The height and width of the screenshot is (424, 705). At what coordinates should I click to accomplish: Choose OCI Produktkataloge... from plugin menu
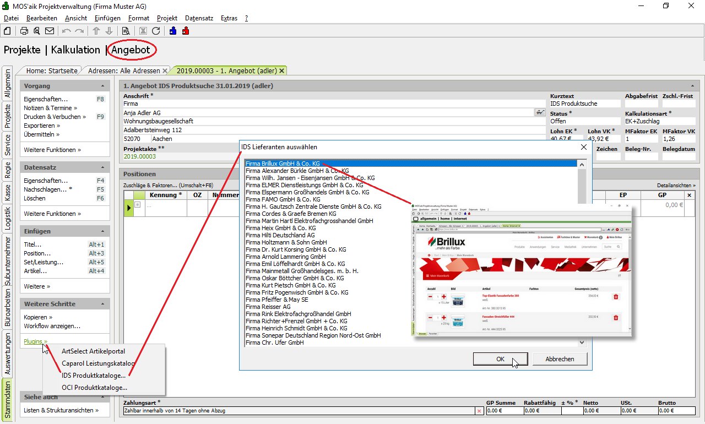click(94, 388)
